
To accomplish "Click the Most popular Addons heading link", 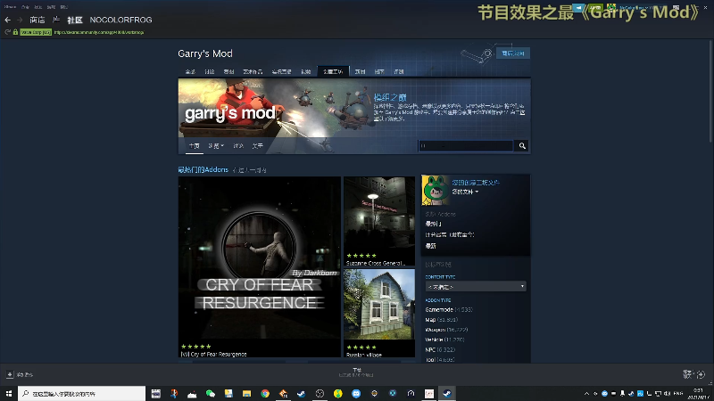I will point(203,169).
